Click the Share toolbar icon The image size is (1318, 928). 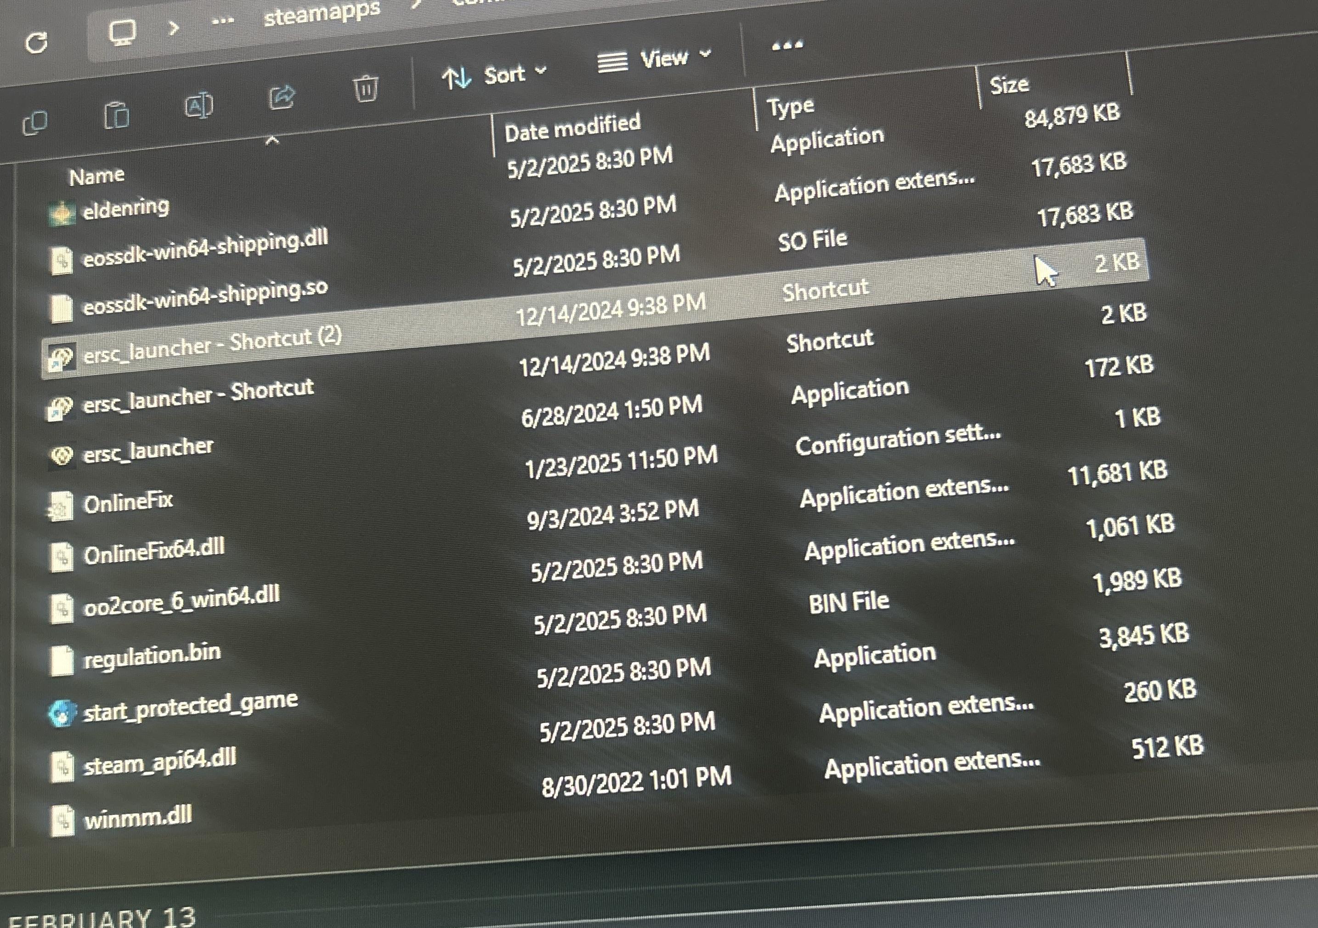[x=282, y=97]
